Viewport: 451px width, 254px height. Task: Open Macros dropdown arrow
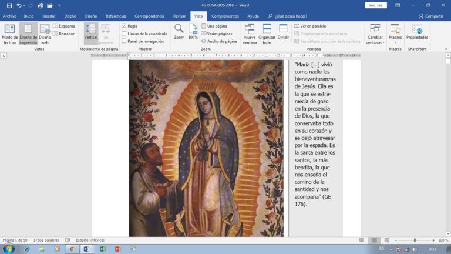(x=395, y=42)
